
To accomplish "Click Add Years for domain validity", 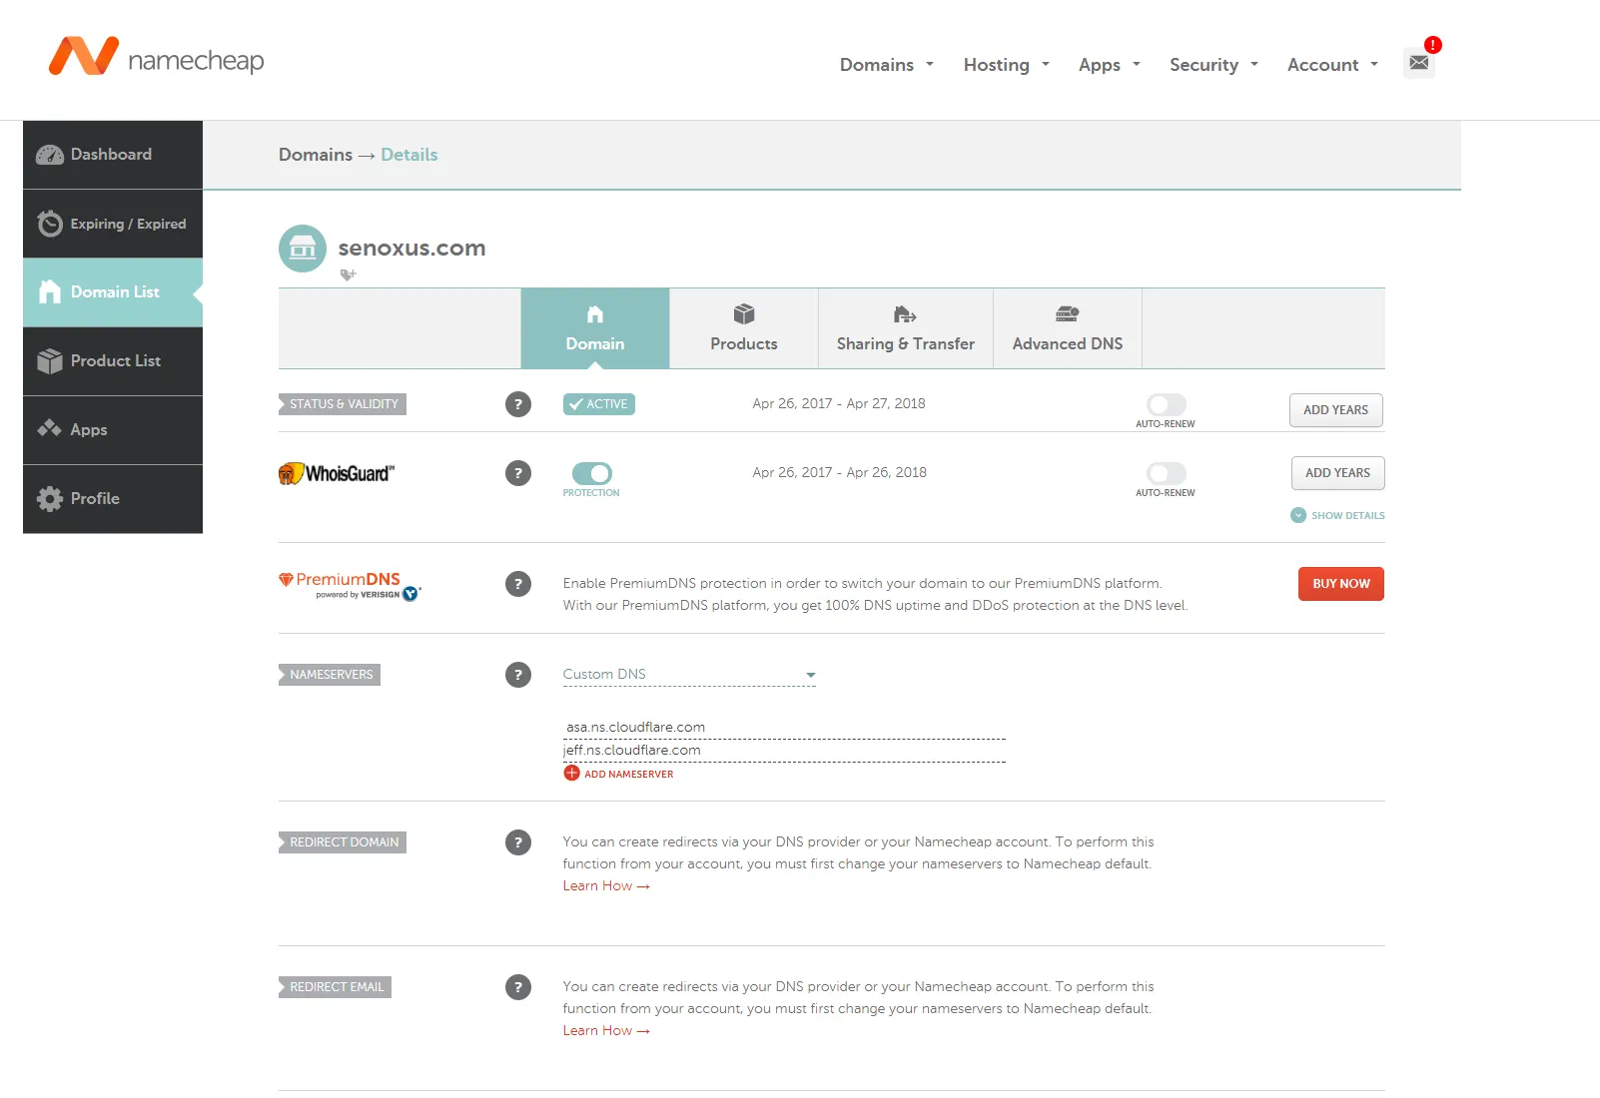I will (1336, 410).
